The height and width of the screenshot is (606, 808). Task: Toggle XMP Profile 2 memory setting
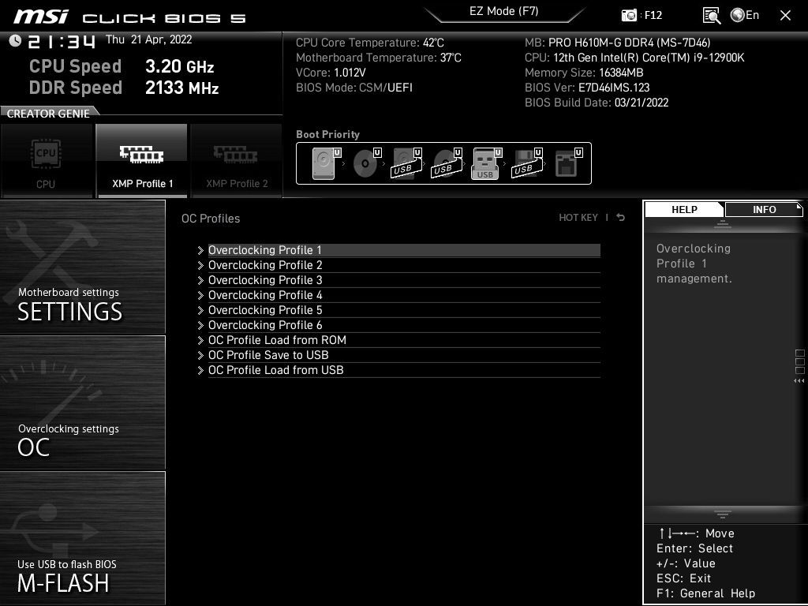pyautogui.click(x=237, y=160)
